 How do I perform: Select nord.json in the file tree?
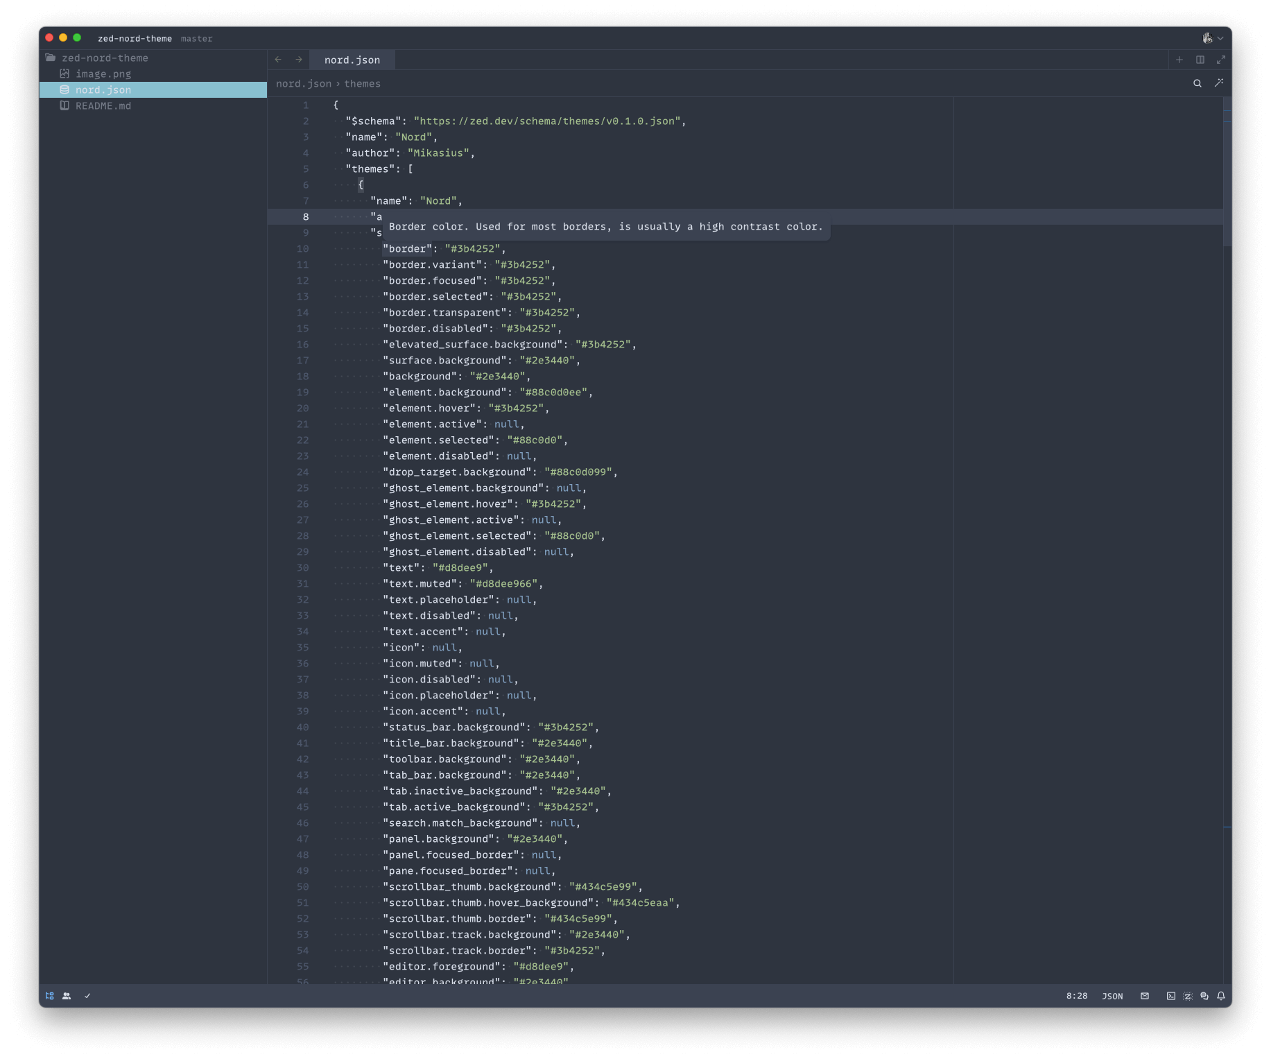(x=103, y=89)
